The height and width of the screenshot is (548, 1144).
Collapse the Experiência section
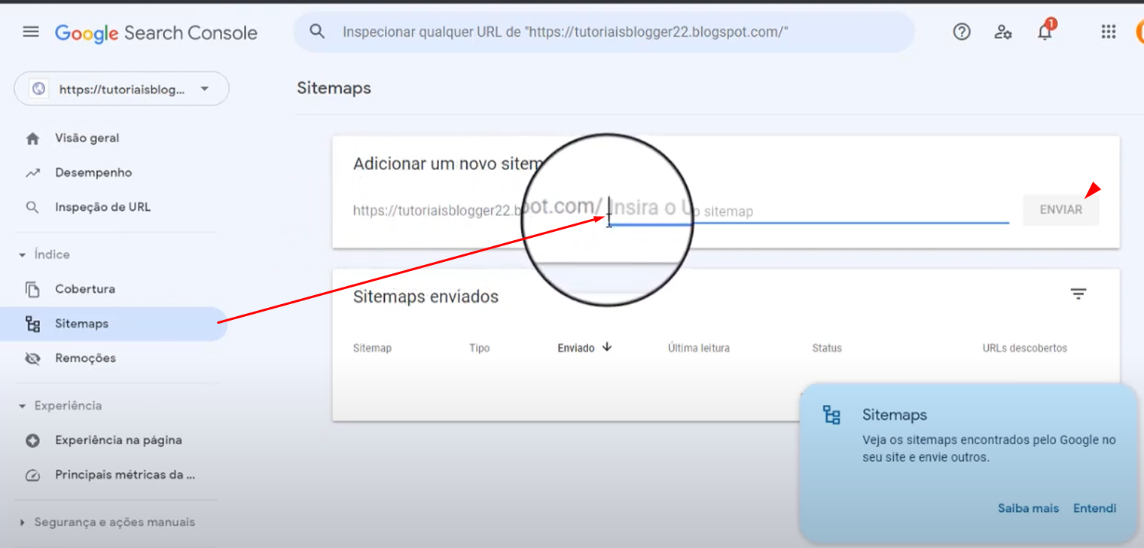23,406
